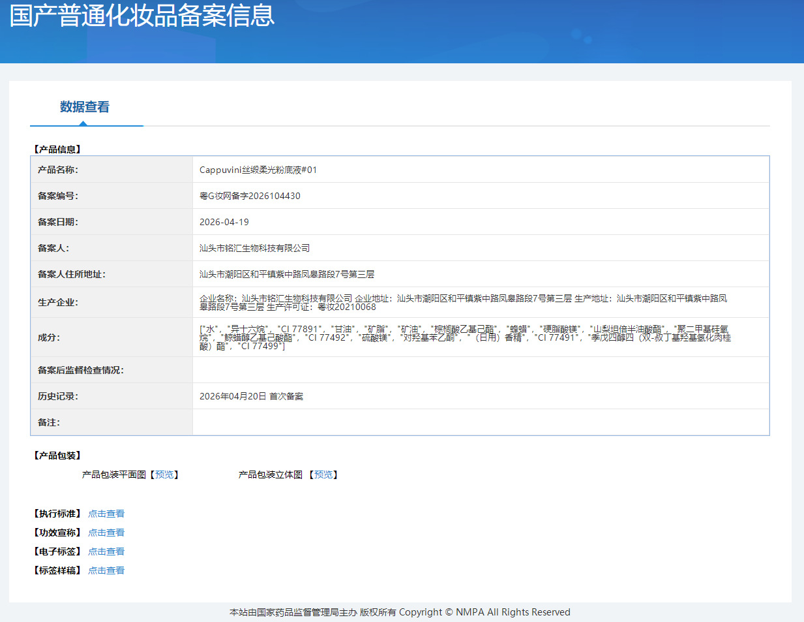Click the 历史记录 entry 首次备案

pyautogui.click(x=286, y=396)
